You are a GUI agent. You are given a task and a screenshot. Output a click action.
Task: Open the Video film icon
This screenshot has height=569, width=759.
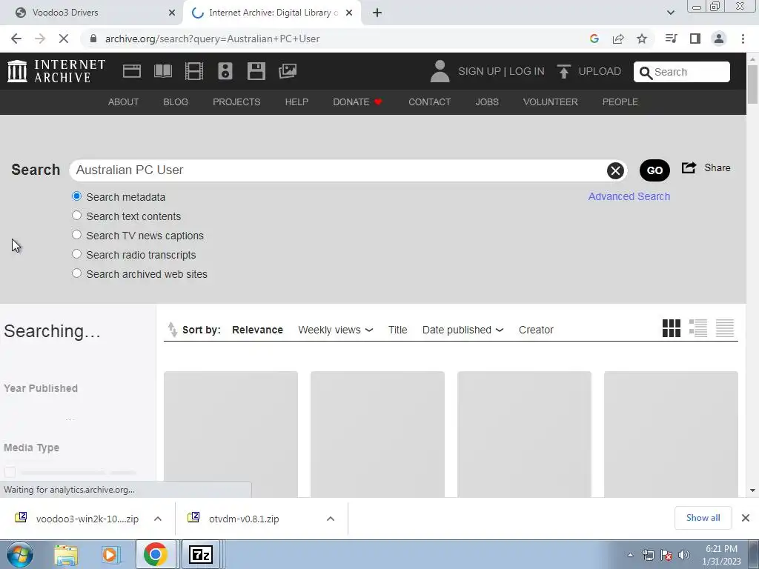coord(194,71)
